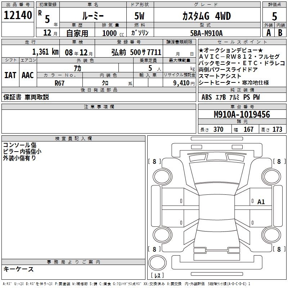Screen dimensions: 288x288
Task: Click fuel type ガソリン
Action: click(140, 33)
